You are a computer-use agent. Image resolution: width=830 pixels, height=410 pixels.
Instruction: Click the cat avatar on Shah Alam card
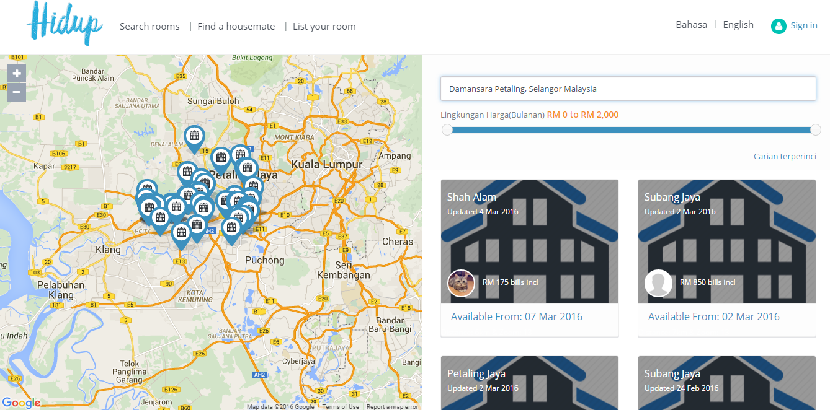[x=461, y=283]
